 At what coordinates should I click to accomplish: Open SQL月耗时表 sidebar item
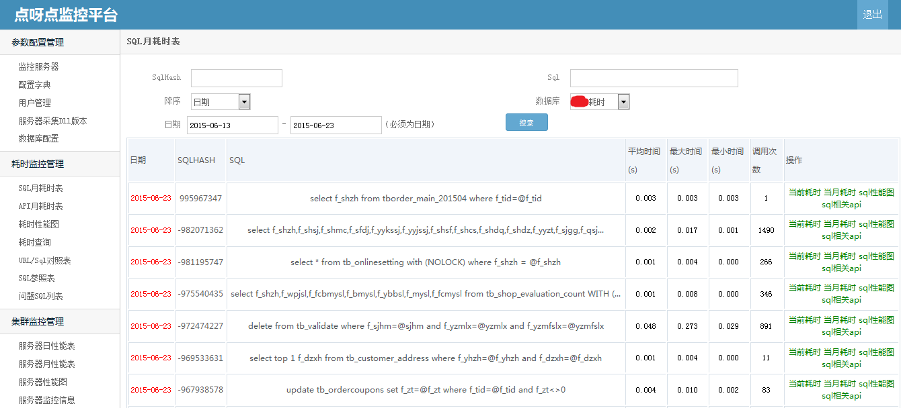pyautogui.click(x=40, y=188)
